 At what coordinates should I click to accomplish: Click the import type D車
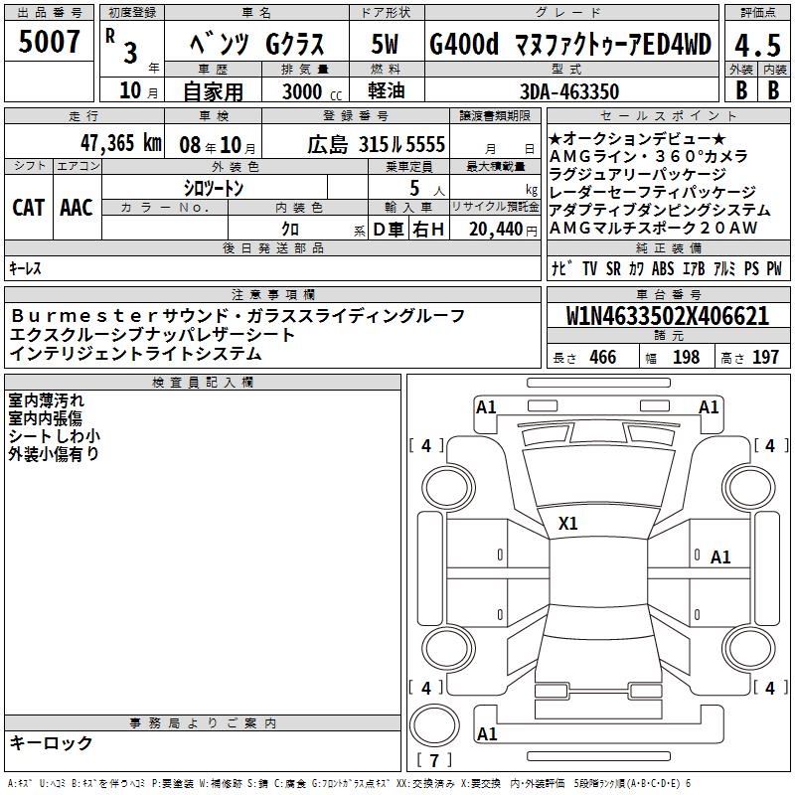[x=389, y=230]
